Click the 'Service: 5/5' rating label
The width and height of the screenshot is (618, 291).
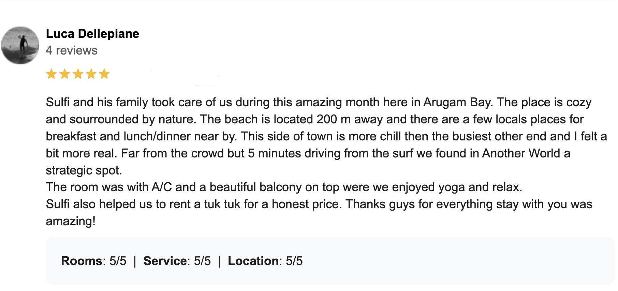coord(177,261)
